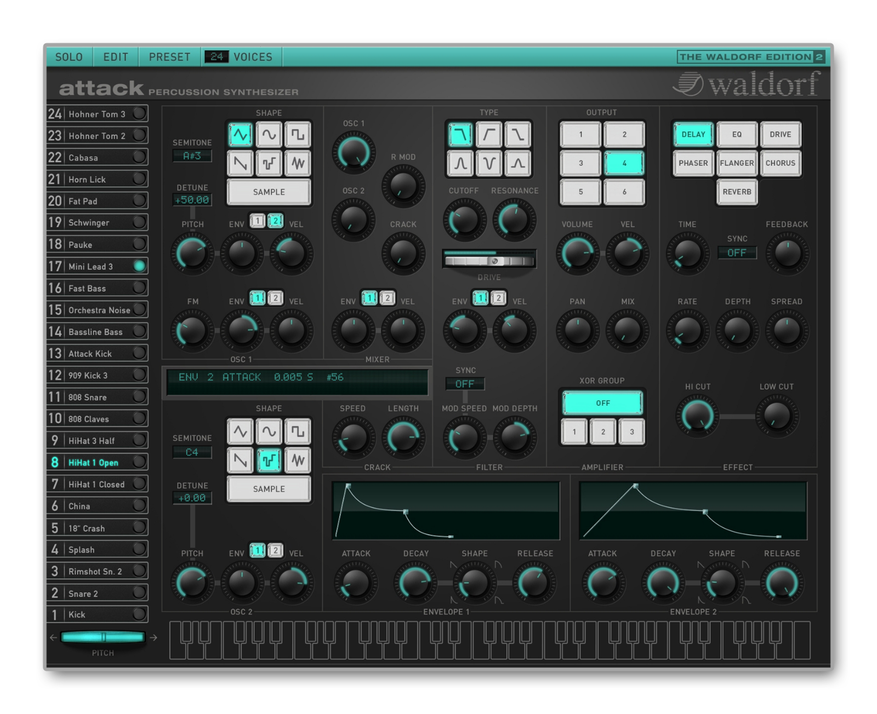877x714 pixels.
Task: Open the PRESET menu
Action: click(x=170, y=57)
